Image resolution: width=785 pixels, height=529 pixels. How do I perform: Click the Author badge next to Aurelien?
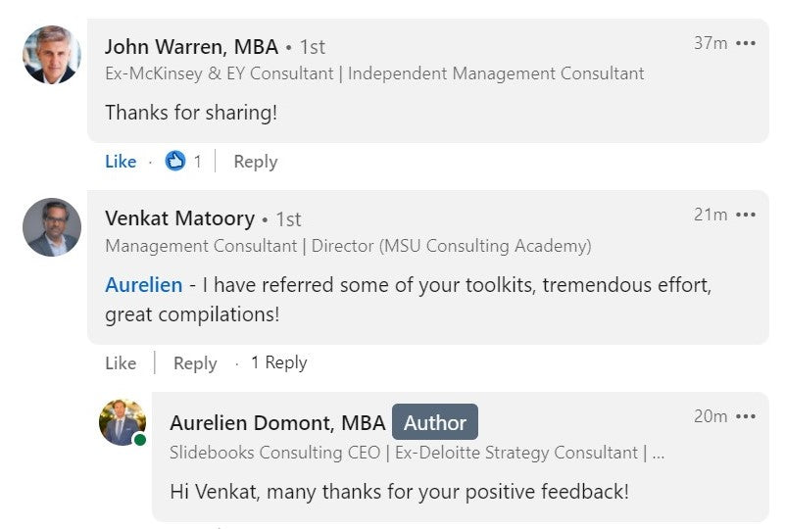pos(435,422)
